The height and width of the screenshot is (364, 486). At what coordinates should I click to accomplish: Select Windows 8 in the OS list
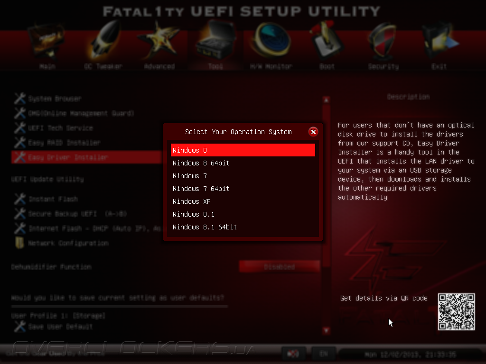pos(243,150)
